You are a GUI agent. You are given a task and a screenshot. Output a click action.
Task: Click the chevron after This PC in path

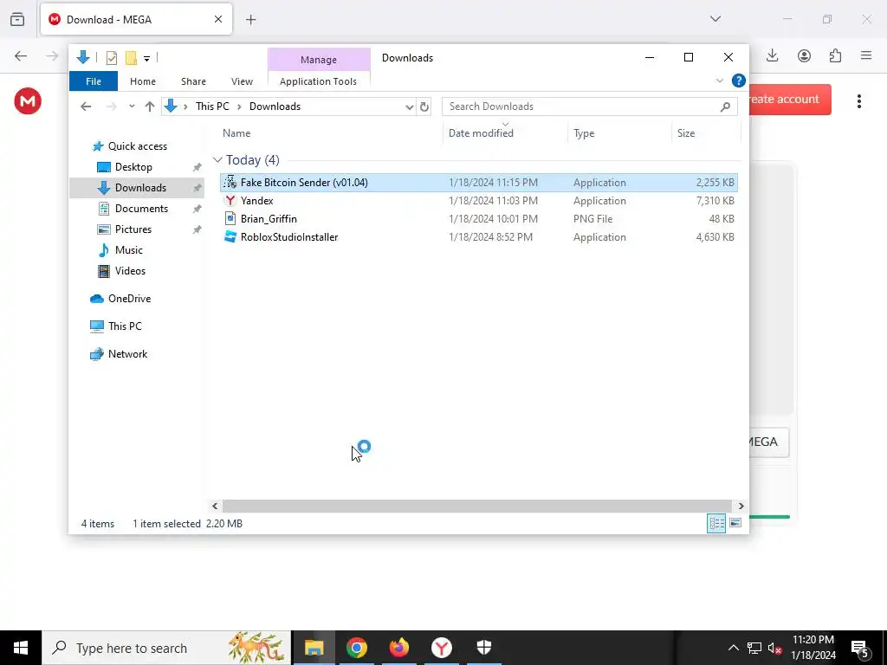click(239, 107)
